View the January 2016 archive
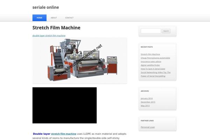 coord(147,98)
